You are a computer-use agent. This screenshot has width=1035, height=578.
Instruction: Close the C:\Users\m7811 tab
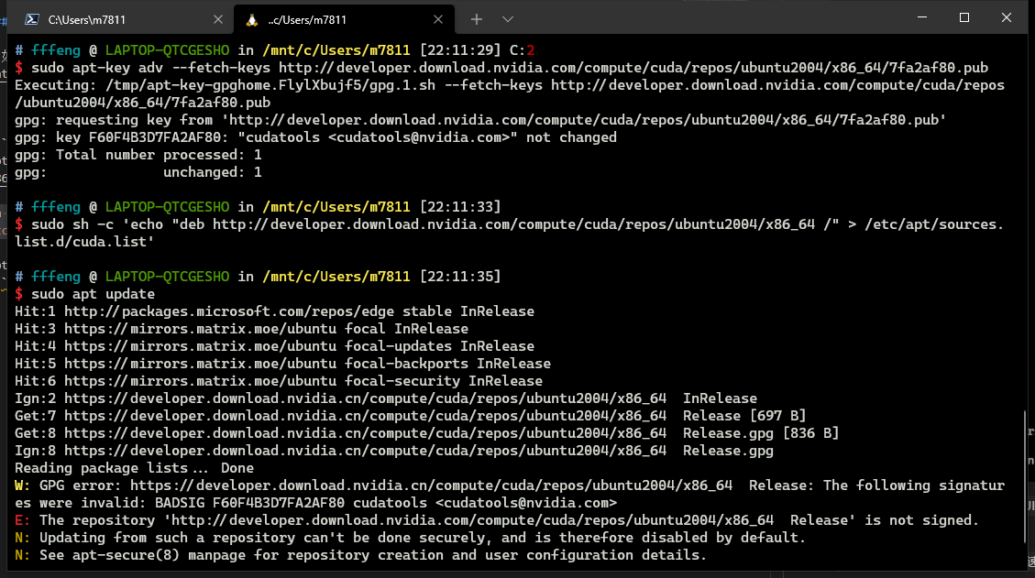(217, 18)
